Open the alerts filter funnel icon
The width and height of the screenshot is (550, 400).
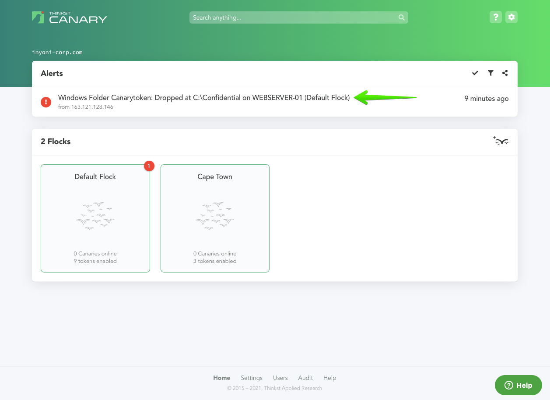pos(490,73)
